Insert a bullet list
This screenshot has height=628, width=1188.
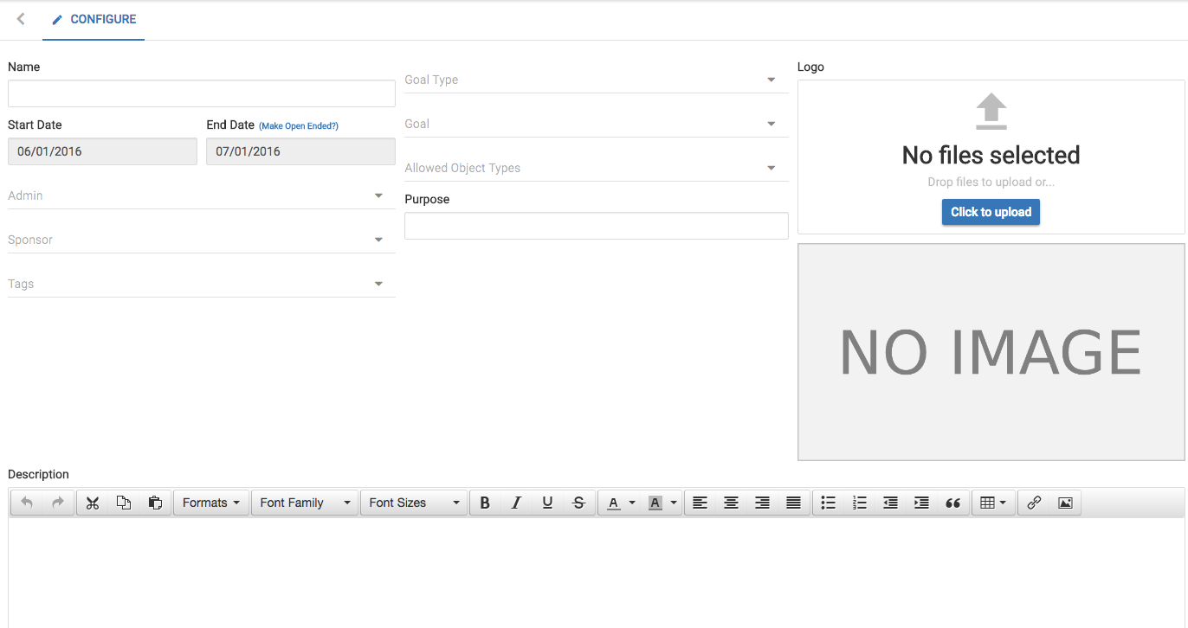click(x=828, y=503)
